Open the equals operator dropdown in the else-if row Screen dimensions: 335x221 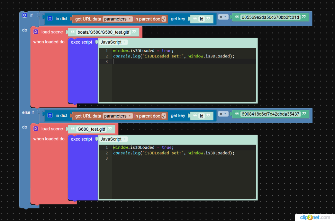(223, 114)
